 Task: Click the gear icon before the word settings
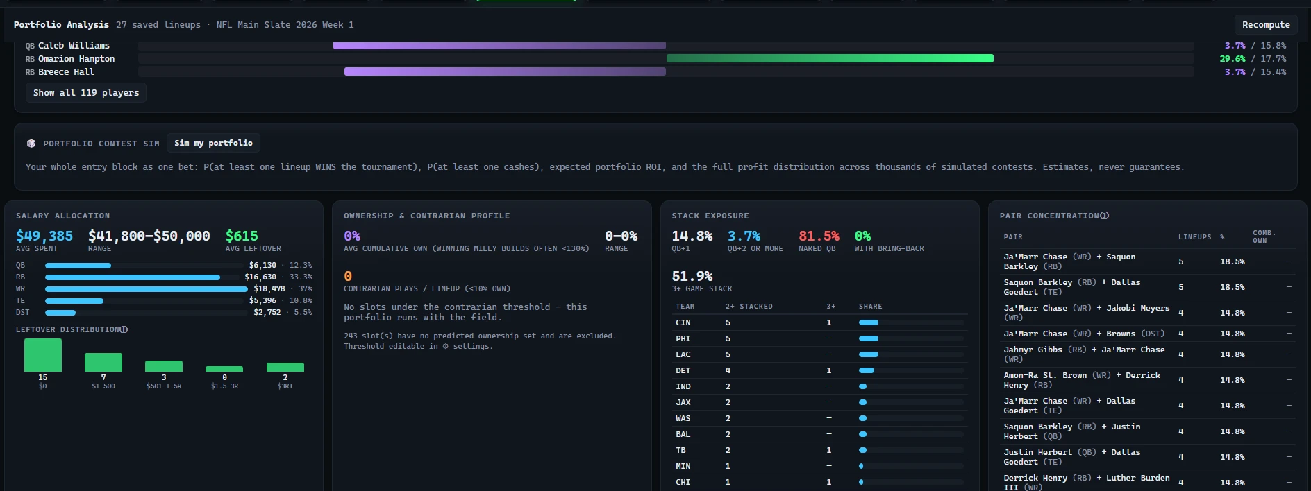click(x=446, y=346)
